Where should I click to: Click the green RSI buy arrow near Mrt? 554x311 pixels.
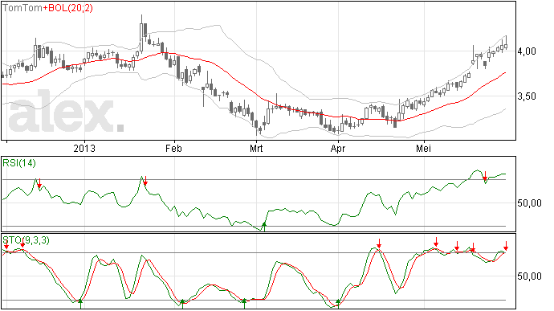[264, 227]
